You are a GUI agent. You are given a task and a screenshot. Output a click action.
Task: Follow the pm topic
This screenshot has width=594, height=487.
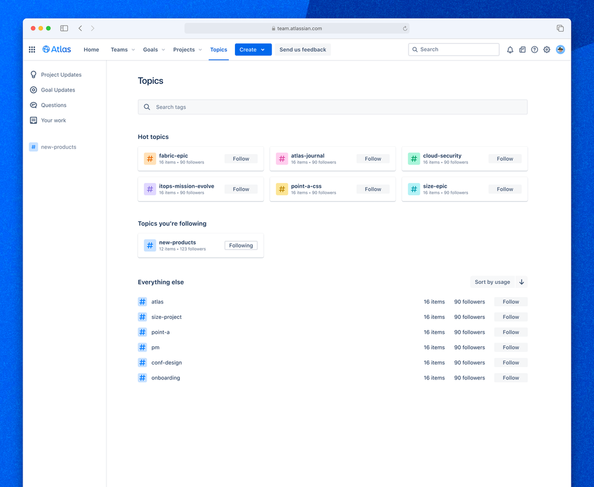(511, 347)
